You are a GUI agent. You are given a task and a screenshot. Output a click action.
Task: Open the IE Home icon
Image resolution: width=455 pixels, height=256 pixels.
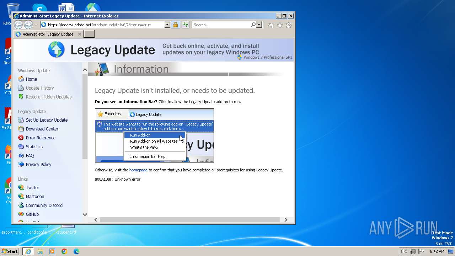click(271, 25)
